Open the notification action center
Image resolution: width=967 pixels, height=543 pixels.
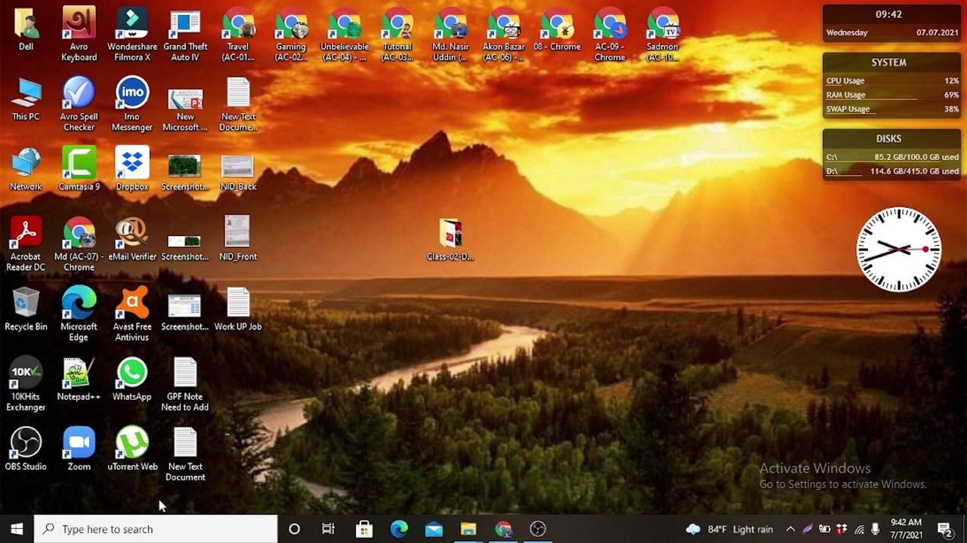pos(944,529)
